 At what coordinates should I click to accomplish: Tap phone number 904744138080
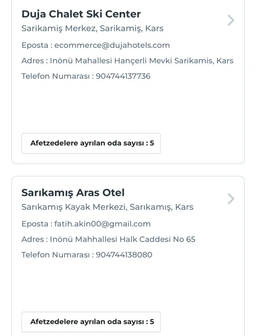pyautogui.click(x=124, y=255)
